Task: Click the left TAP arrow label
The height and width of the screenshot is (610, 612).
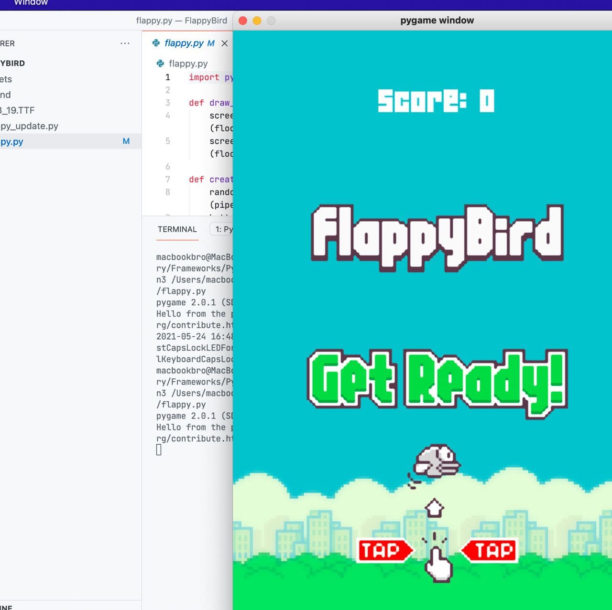Action: pyautogui.click(x=385, y=550)
